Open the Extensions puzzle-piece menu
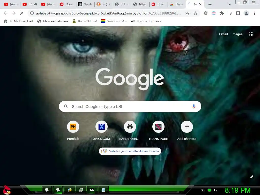260x195 pixels. coord(222,13)
